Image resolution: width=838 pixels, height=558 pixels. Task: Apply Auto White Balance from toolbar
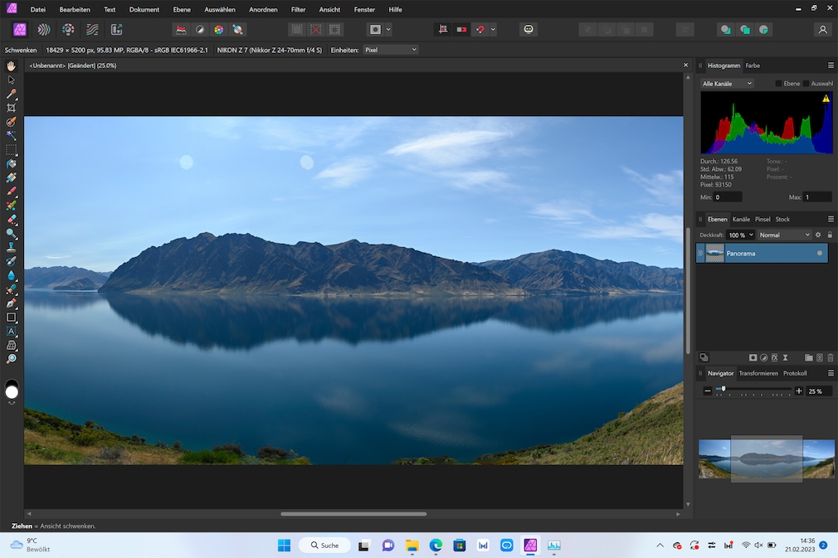point(238,29)
